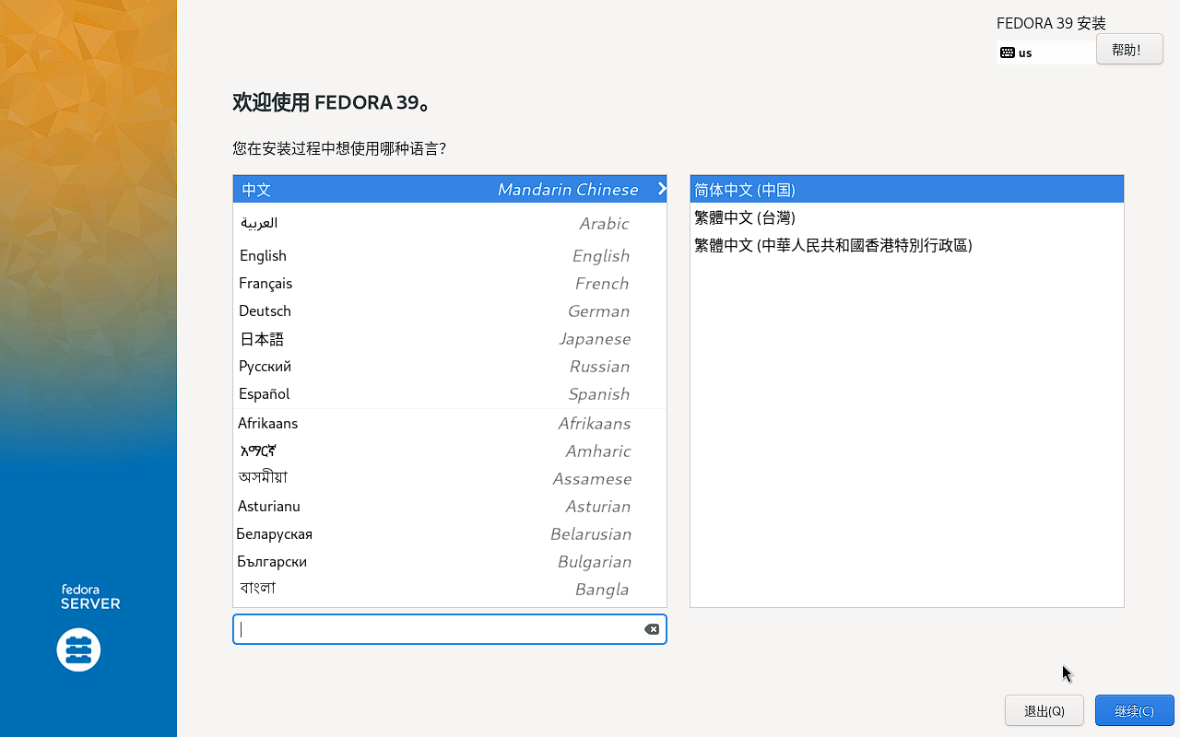Image resolution: width=1180 pixels, height=737 pixels.
Task: Choose the English language row
Action: (450, 255)
